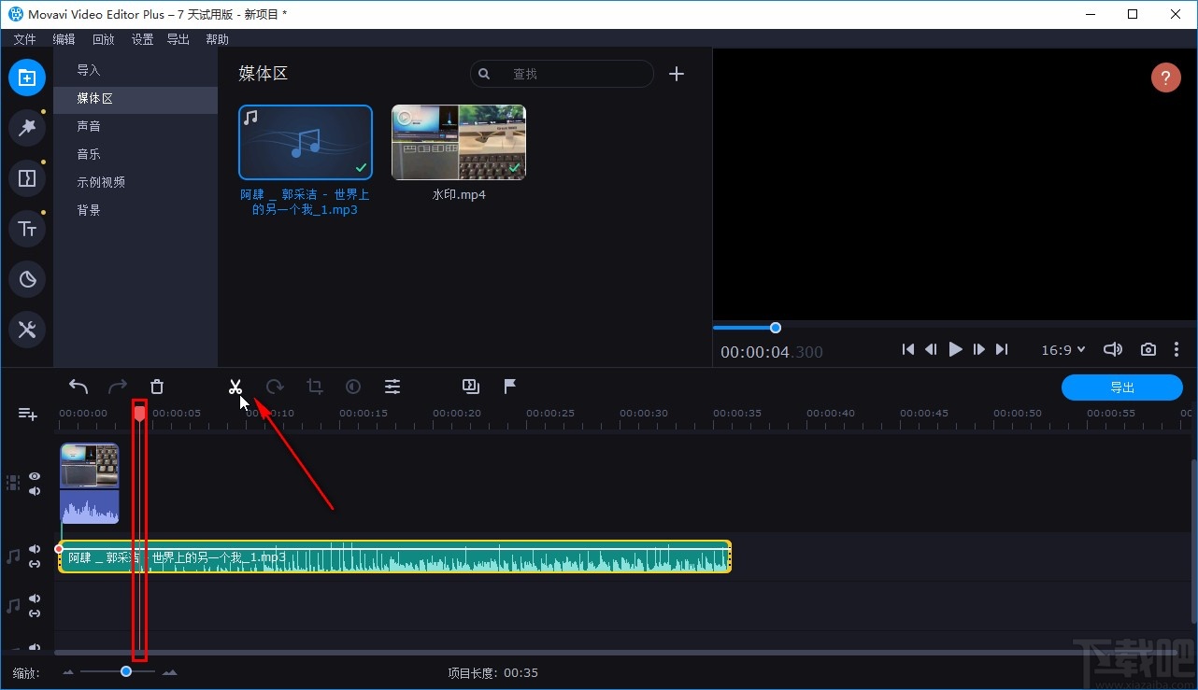Delete the selected clip with trash icon
1198x690 pixels.
157,387
